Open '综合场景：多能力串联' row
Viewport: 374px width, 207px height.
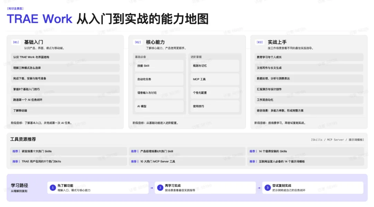[309, 111]
